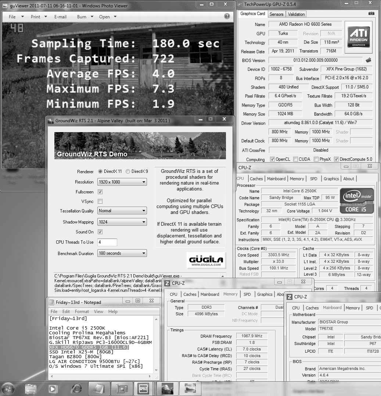Viewport: 381px width, 396px height.
Task: Click Photo Viewer help question mark icon
Action: tap(227, 17)
